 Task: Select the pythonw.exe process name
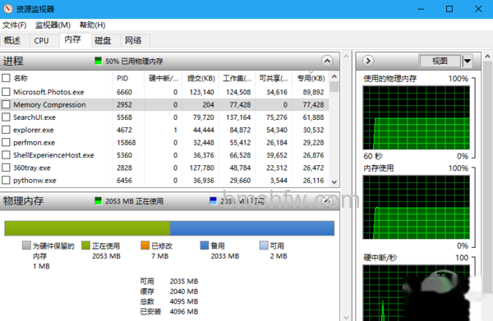pyautogui.click(x=35, y=181)
